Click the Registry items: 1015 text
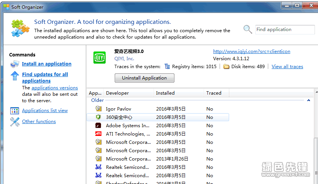 click(x=194, y=67)
